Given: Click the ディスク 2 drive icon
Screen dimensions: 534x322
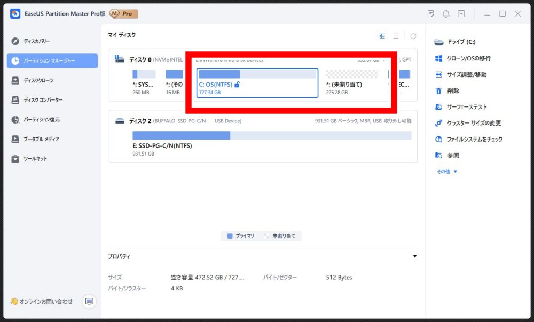Looking at the screenshot, I should [x=120, y=121].
